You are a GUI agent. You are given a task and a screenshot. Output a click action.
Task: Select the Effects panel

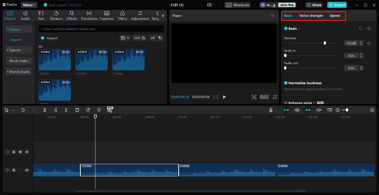[72, 15]
